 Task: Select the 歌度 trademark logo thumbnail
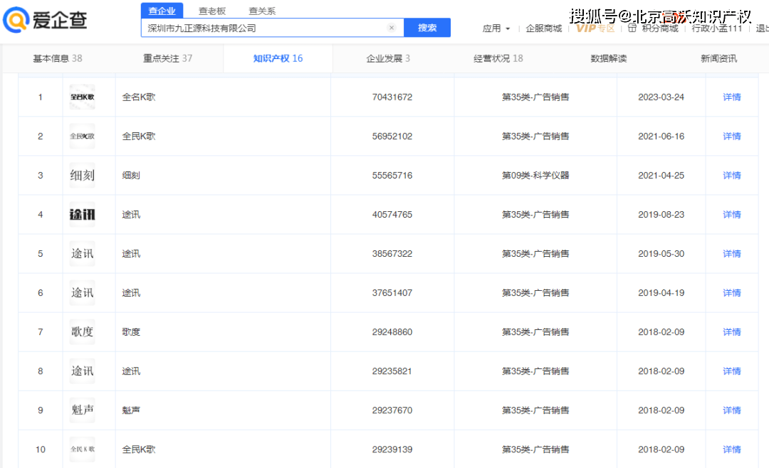82,332
